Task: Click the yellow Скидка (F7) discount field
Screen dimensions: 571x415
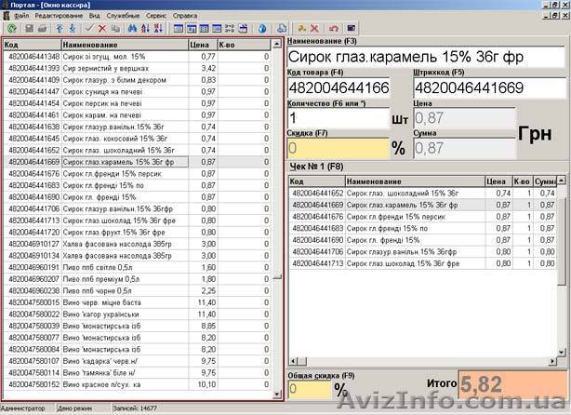Action: click(x=335, y=148)
